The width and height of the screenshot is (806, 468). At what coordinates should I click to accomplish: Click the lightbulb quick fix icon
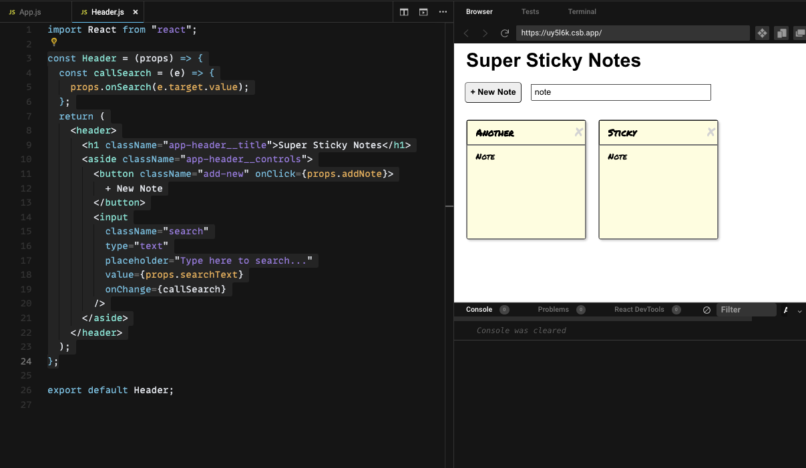tap(54, 41)
